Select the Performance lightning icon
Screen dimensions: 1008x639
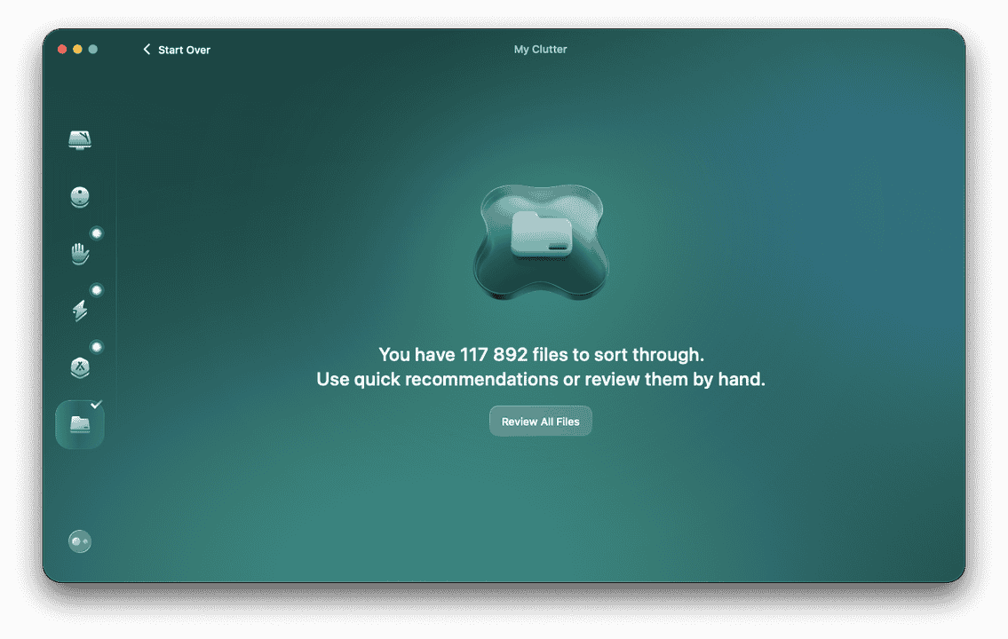(x=80, y=310)
